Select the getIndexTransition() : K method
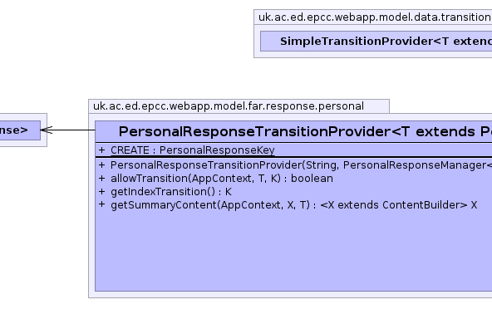 171,192
